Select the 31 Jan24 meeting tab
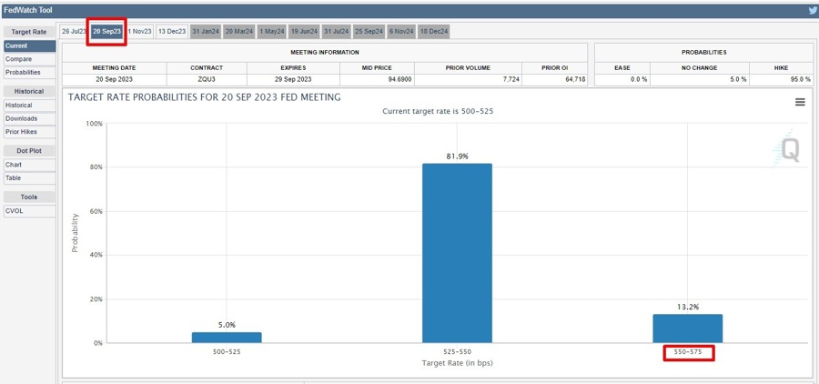Viewport: 819px width, 384px height. coord(206,31)
